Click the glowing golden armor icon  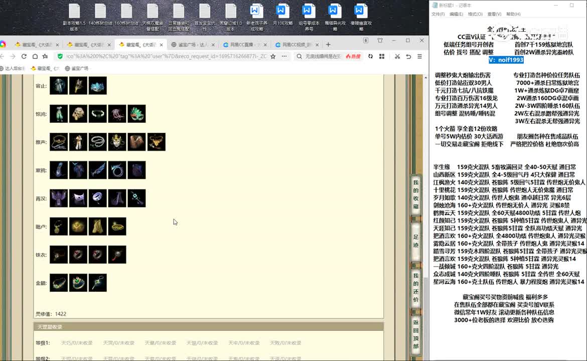pyautogui.click(x=78, y=226)
